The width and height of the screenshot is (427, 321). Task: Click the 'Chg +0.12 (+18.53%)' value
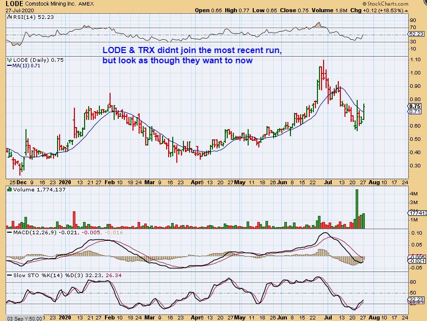coord(377,11)
